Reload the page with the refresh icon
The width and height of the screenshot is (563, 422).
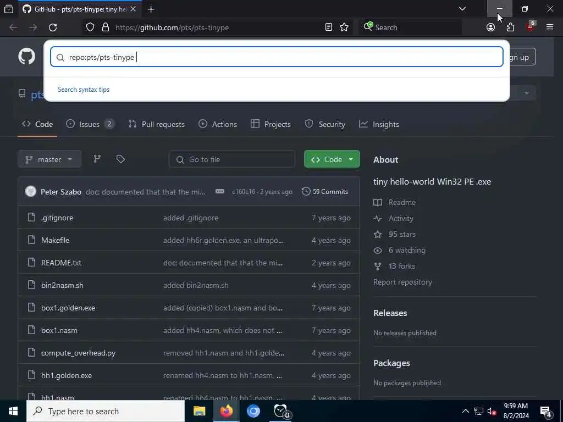pos(53,27)
